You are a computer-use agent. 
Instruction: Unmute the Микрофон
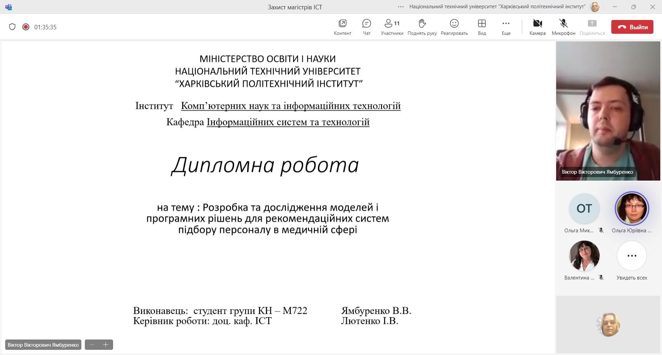(x=563, y=27)
